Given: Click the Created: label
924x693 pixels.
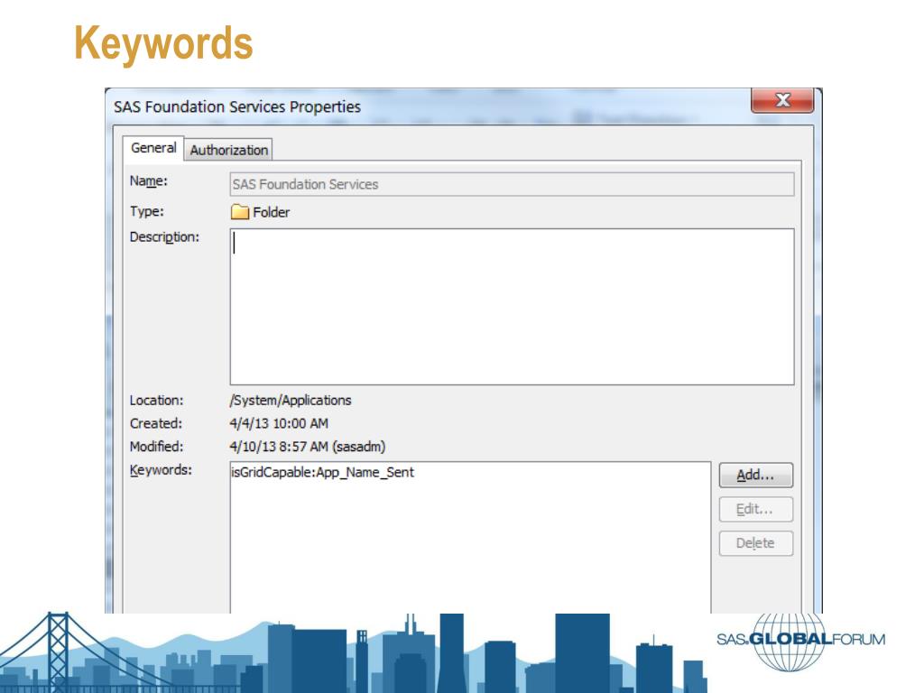Looking at the screenshot, I should 155,423.
